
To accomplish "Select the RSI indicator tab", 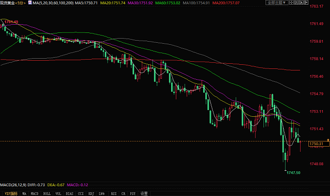I will click(x=114, y=194).
